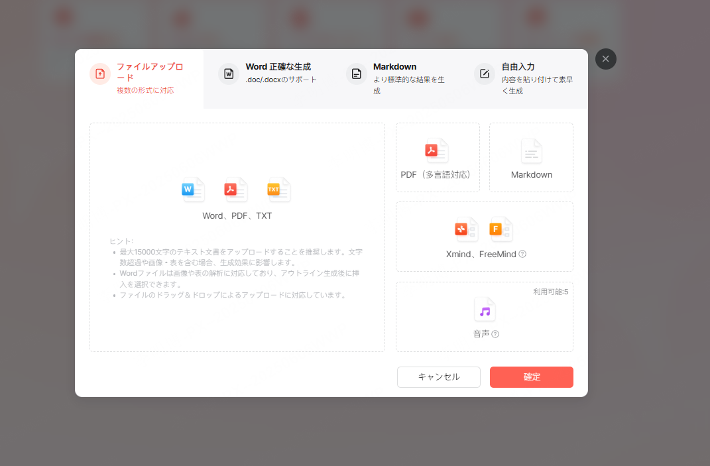Click the ファイルアップロード tab icon
This screenshot has width=710, height=466.
coord(99,74)
